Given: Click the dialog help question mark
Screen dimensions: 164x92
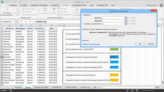Looking at the screenshot, I should coord(149,11).
